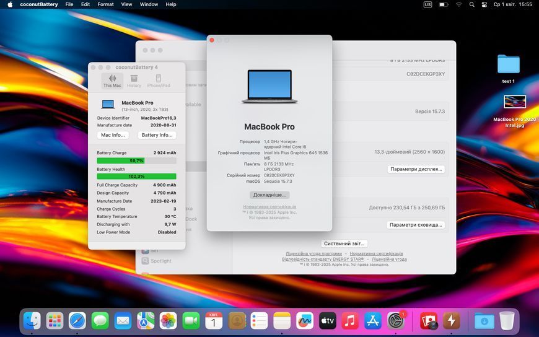Click Full Charge Capacity 4 900 mAh value
This screenshot has height=337, width=539.
165,185
